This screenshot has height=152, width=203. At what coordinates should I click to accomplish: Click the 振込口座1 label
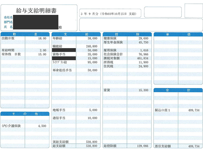163,110
